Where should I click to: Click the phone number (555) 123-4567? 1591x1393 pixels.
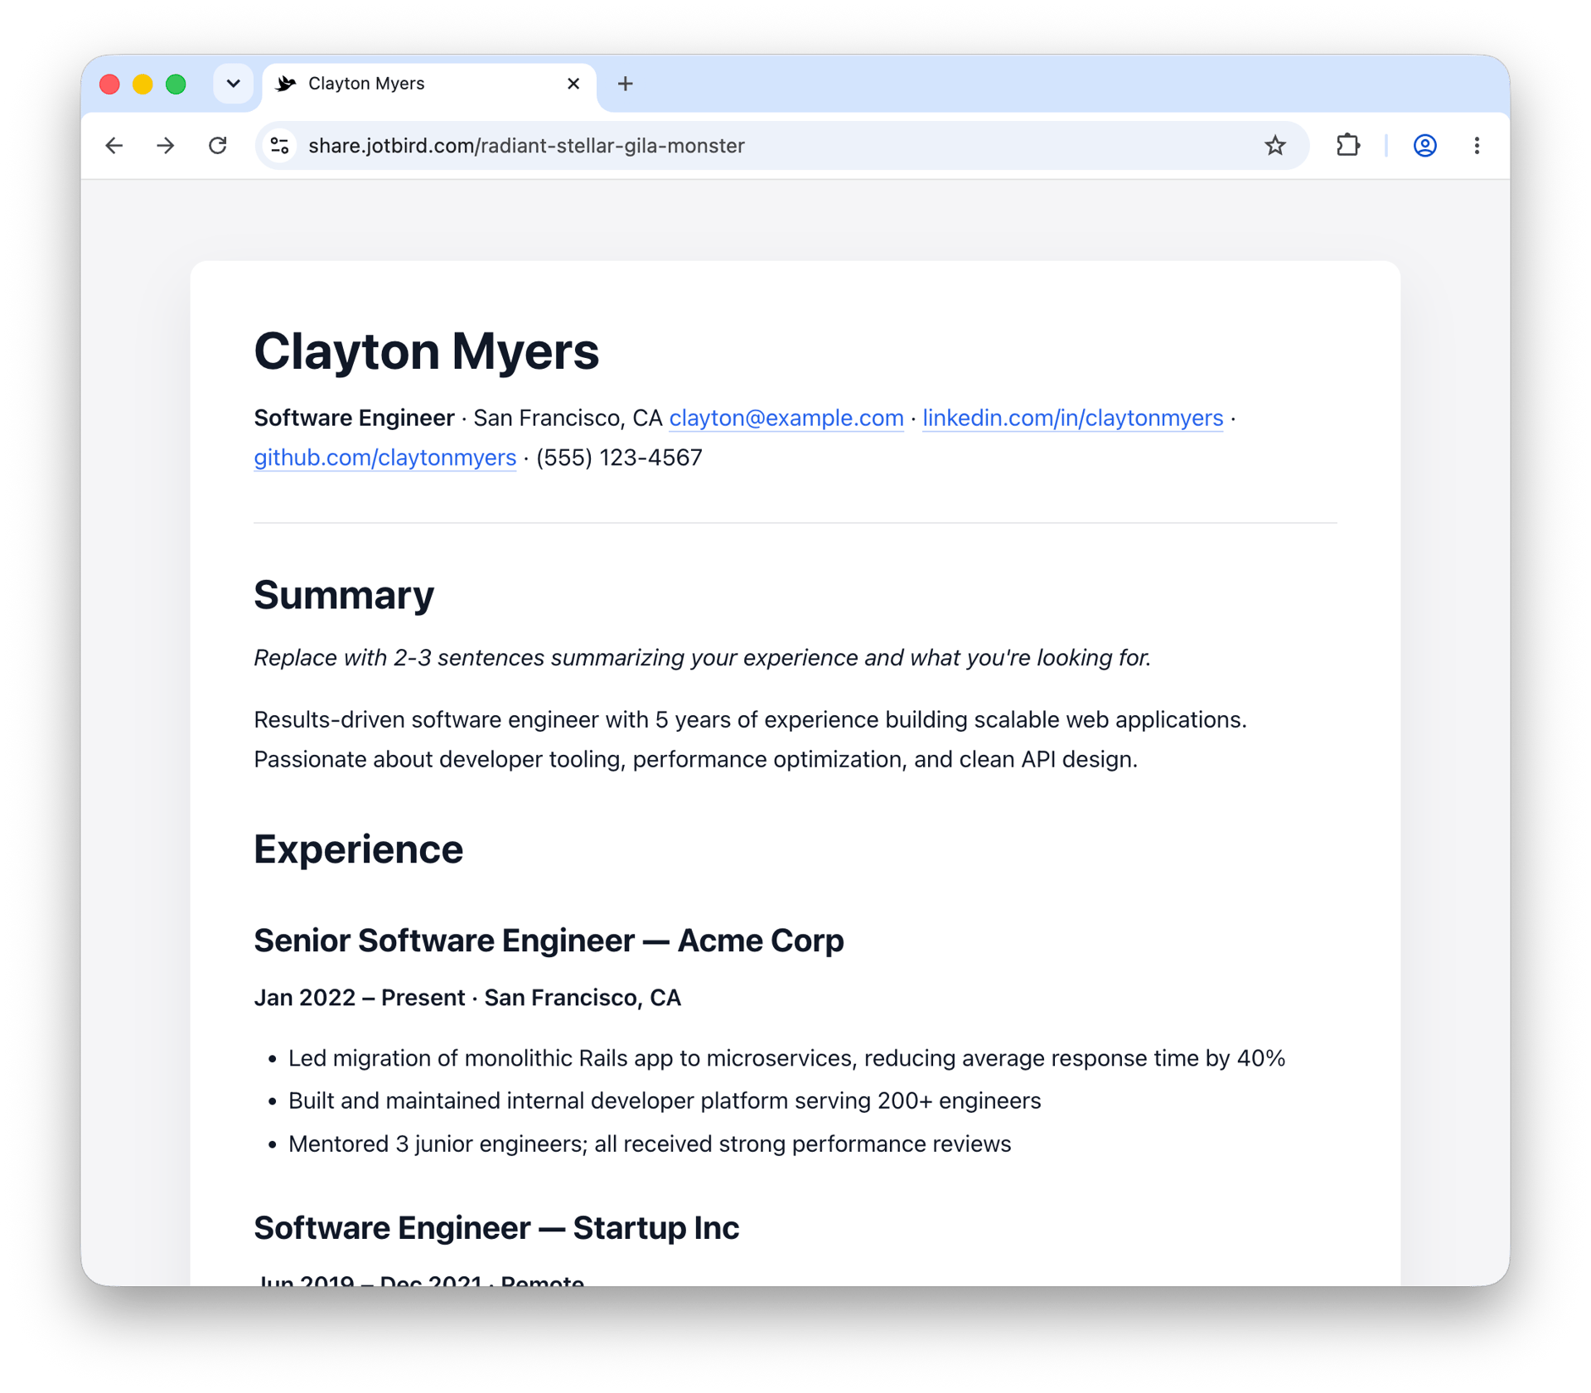pyautogui.click(x=619, y=457)
